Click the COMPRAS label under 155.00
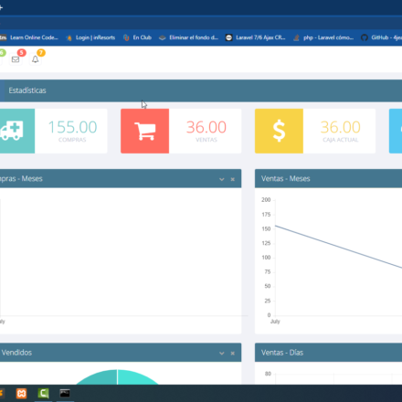The height and width of the screenshot is (402, 402). pos(72,140)
